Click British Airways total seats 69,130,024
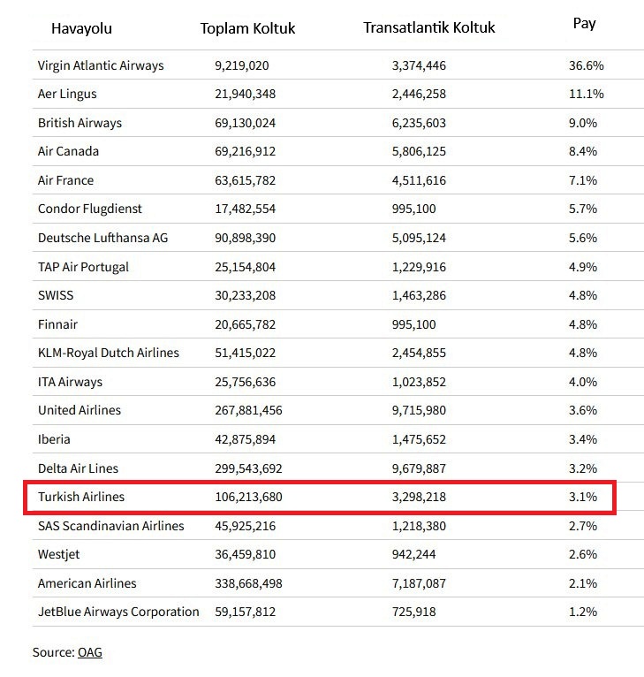Screen dimensions: 644x677 click(246, 123)
